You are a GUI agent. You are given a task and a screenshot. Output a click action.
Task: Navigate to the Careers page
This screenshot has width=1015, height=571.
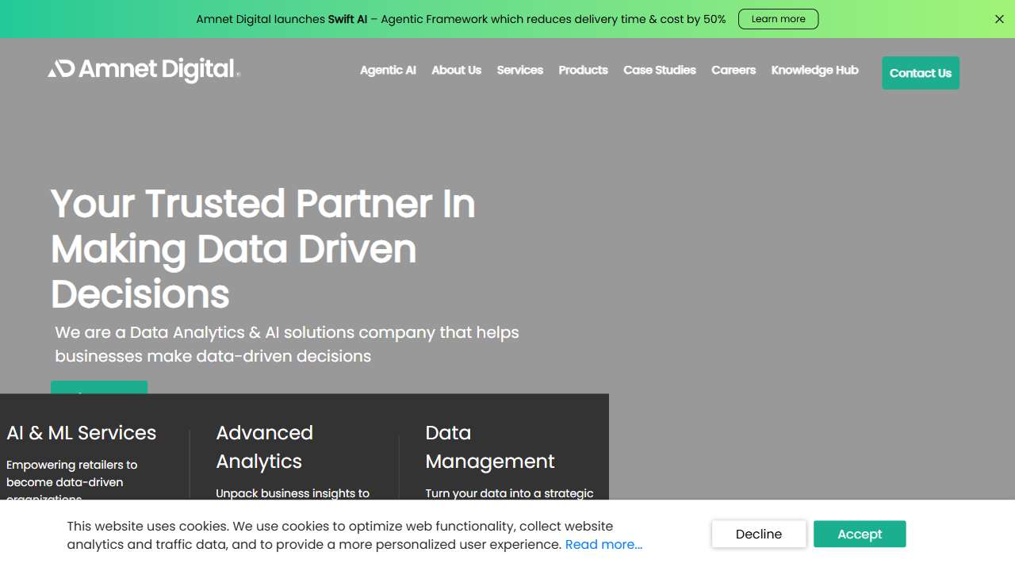(x=733, y=70)
